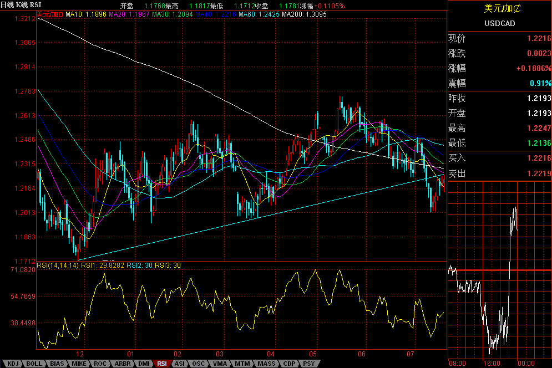Click the 震幅 value 0.91%

541,83
